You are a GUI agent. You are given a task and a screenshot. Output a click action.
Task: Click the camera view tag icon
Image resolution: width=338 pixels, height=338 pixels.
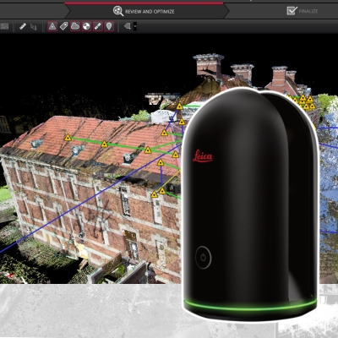(x=128, y=26)
